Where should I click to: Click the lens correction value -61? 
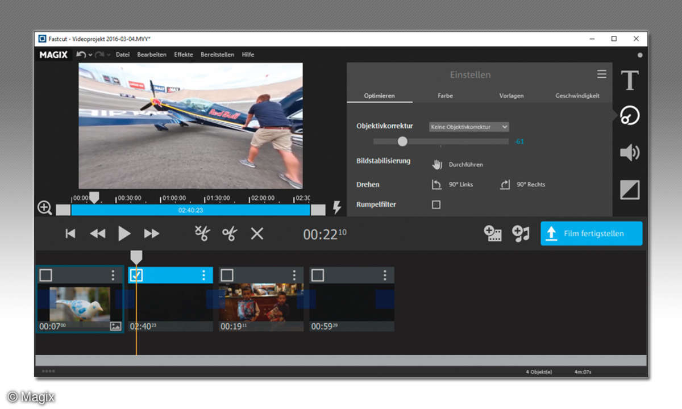[x=519, y=141]
